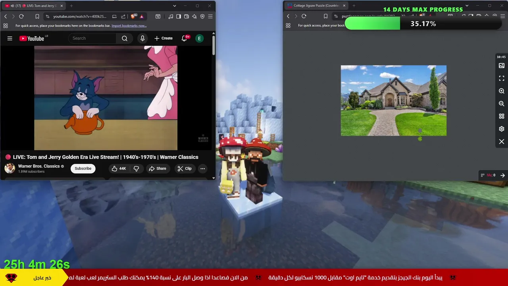
Task: Open Brave VPN shield icon
Action: tap(202, 16)
